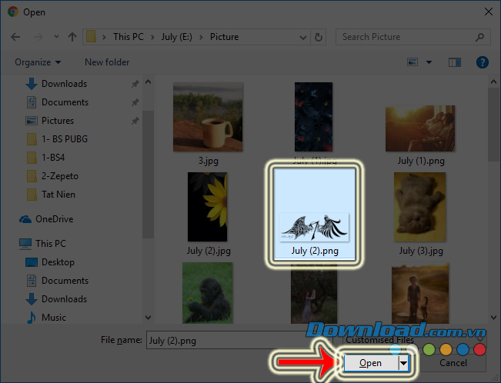
Task: Select the July (2).jpg yellow flower image
Action: click(x=207, y=207)
